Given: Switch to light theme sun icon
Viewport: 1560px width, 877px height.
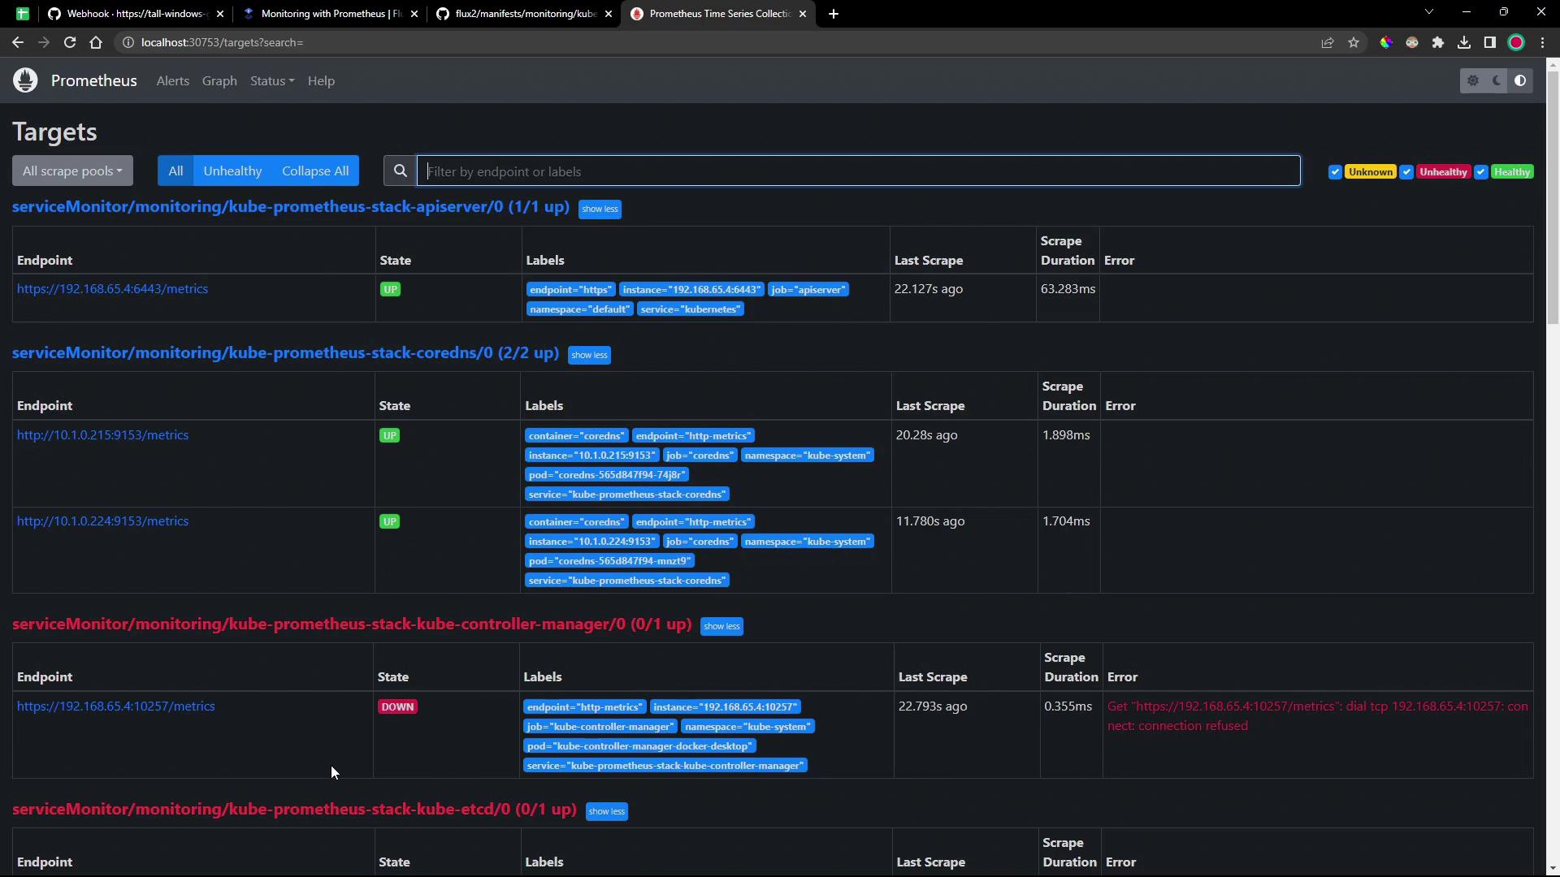Looking at the screenshot, I should tap(1473, 80).
